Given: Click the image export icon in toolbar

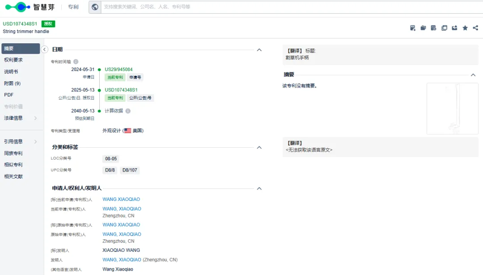Looking at the screenshot, I should coord(455,28).
